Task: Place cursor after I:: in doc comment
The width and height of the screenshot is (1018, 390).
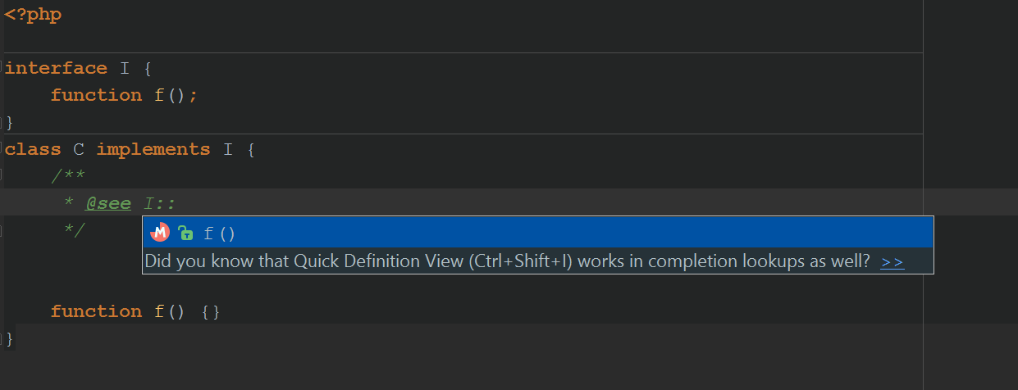Action: pos(177,203)
